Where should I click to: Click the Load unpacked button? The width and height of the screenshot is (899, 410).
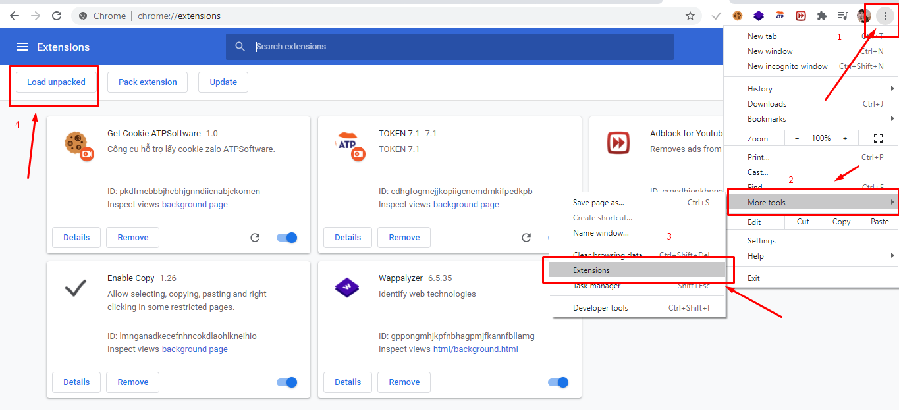(x=55, y=82)
